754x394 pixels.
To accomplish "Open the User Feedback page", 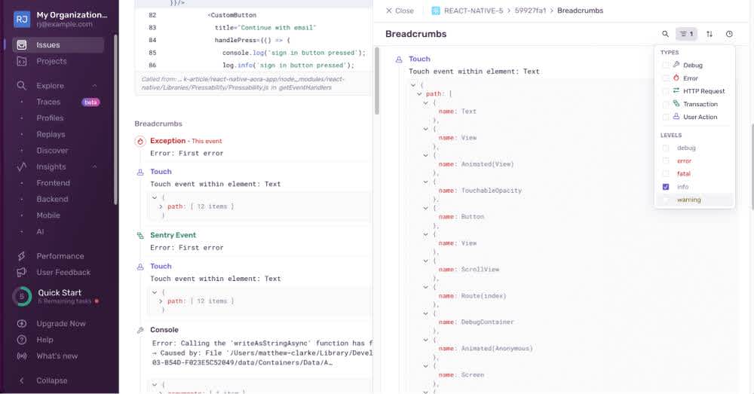I will coord(63,272).
